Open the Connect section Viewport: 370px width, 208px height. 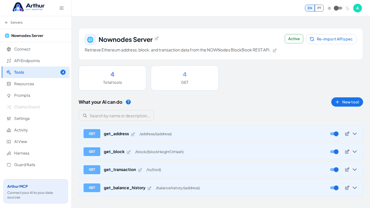pos(36,49)
